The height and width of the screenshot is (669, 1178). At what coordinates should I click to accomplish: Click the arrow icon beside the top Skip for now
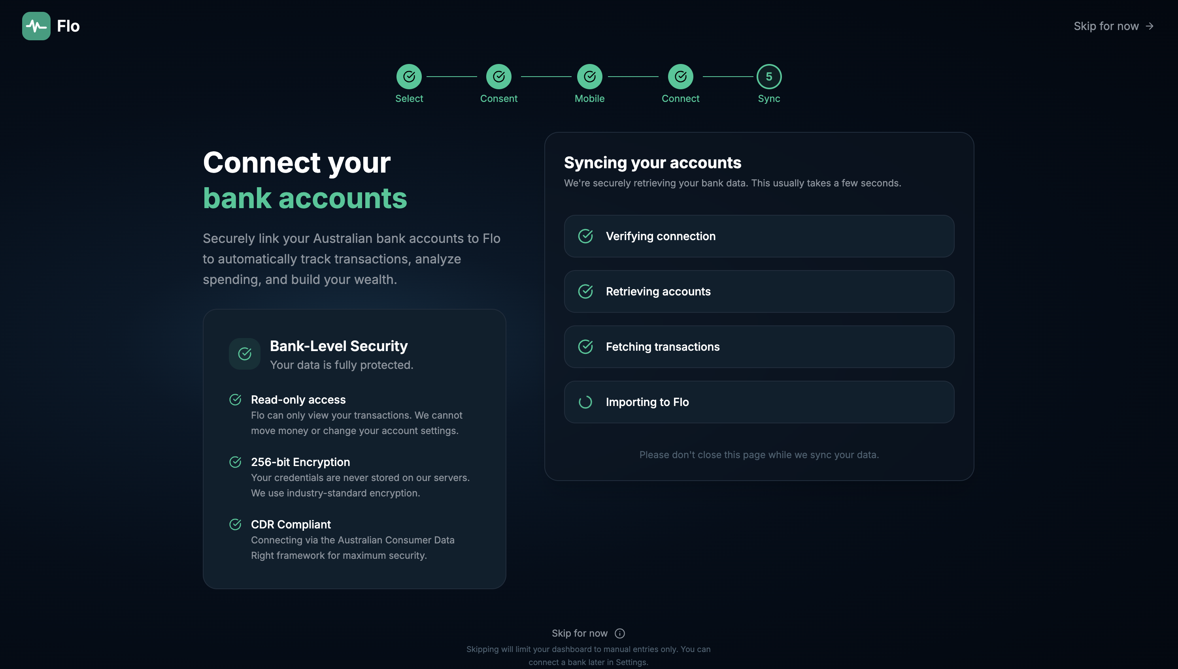[x=1150, y=26]
